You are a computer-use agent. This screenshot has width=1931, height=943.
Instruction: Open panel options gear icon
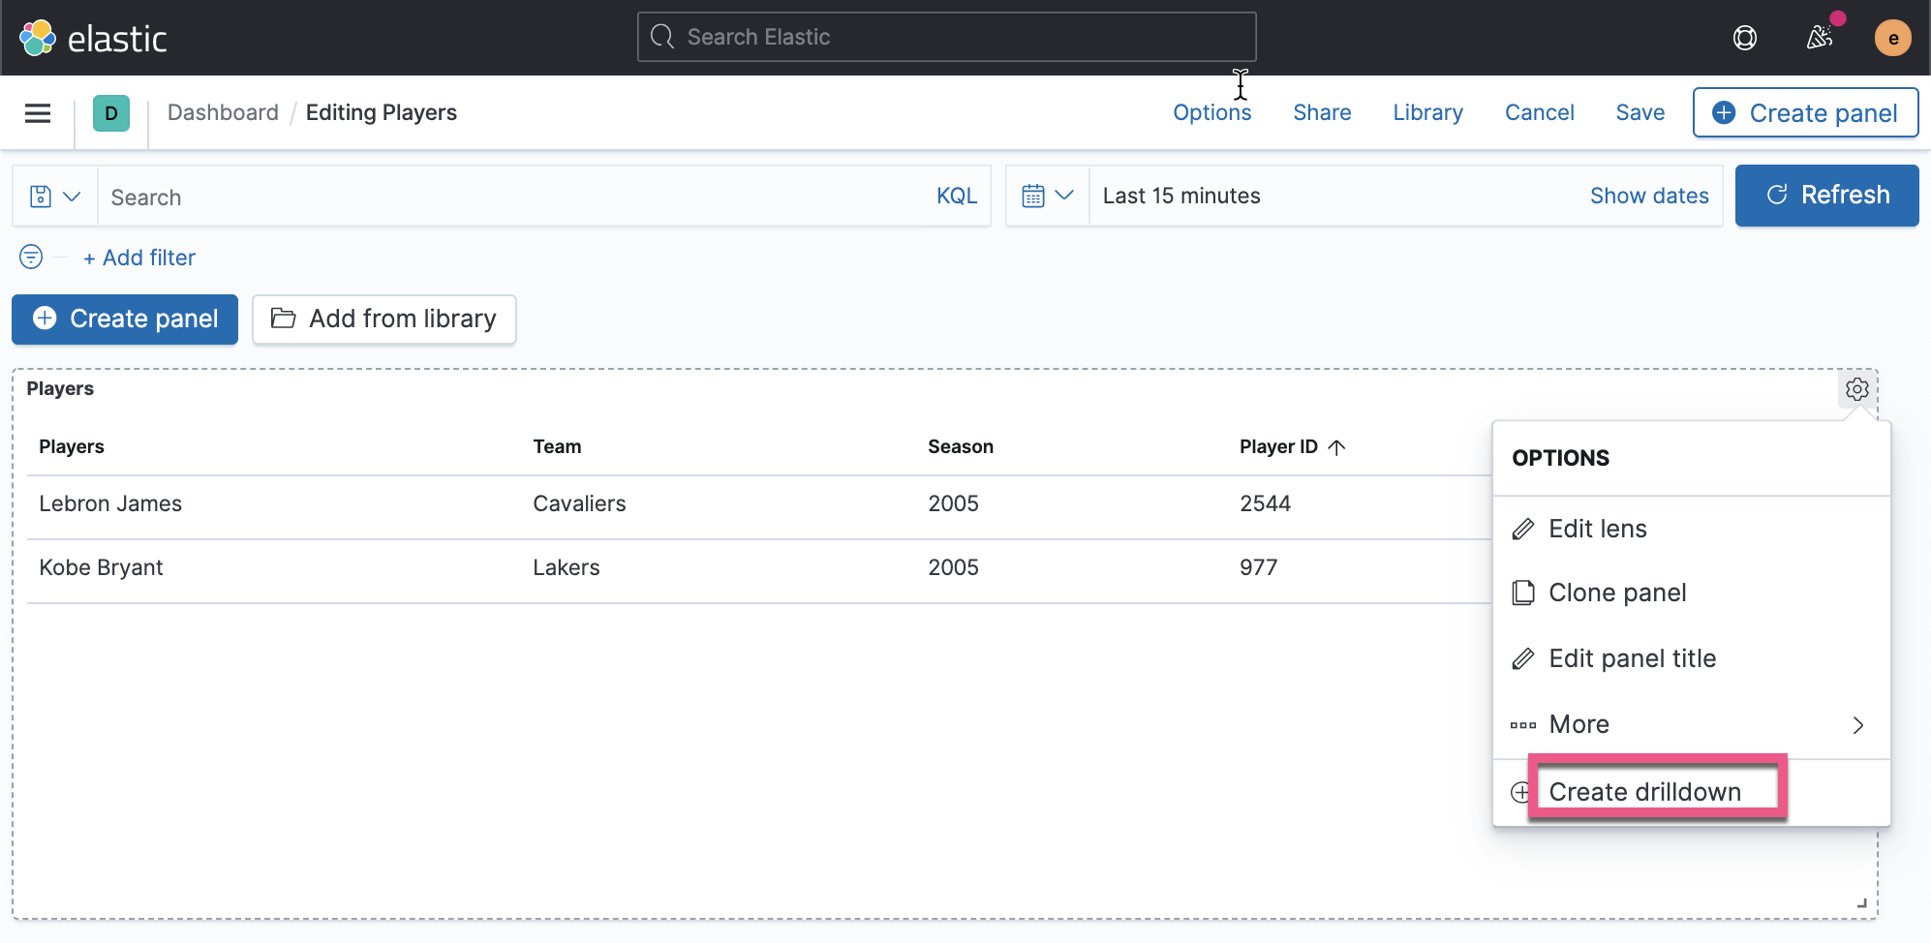1856,389
